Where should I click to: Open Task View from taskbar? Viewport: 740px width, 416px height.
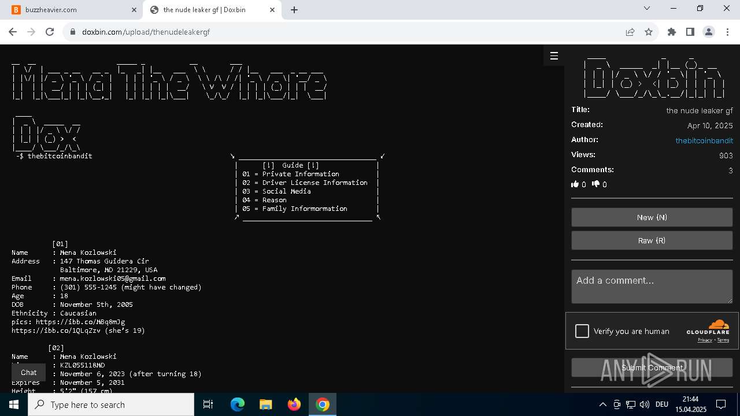click(208, 404)
